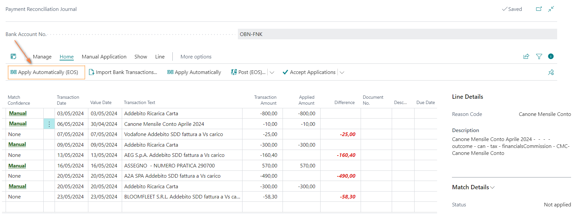This screenshot has width=578, height=214.
Task: Click Post (EOS) action
Action: 248,72
